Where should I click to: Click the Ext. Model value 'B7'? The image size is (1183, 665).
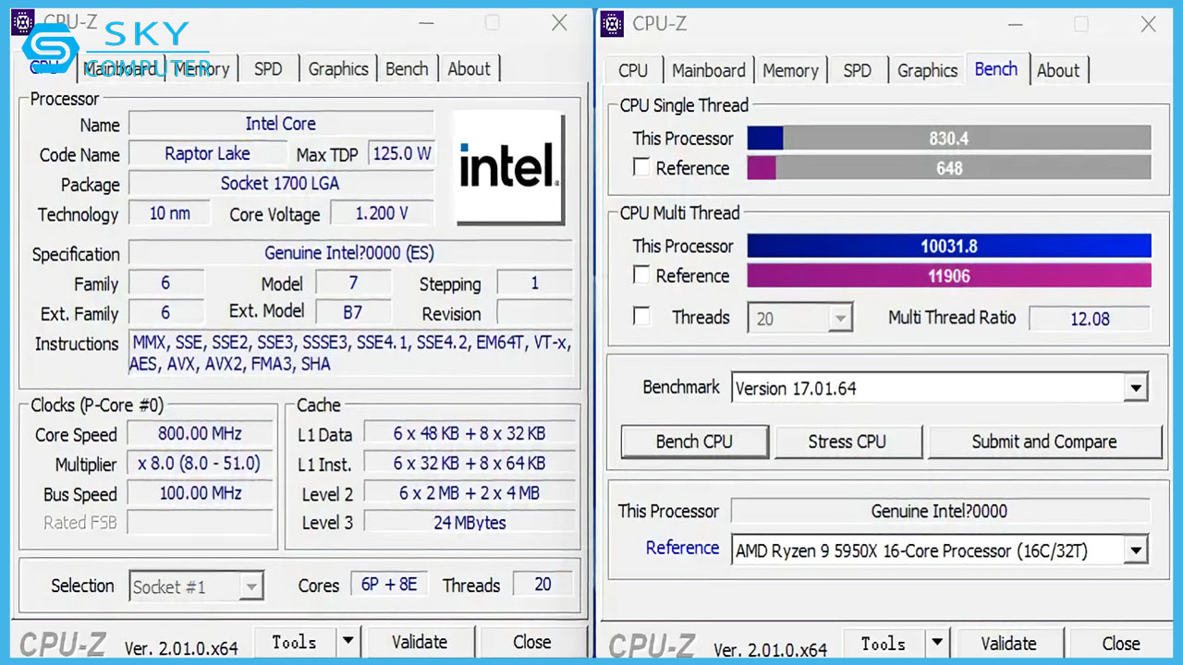coord(353,312)
